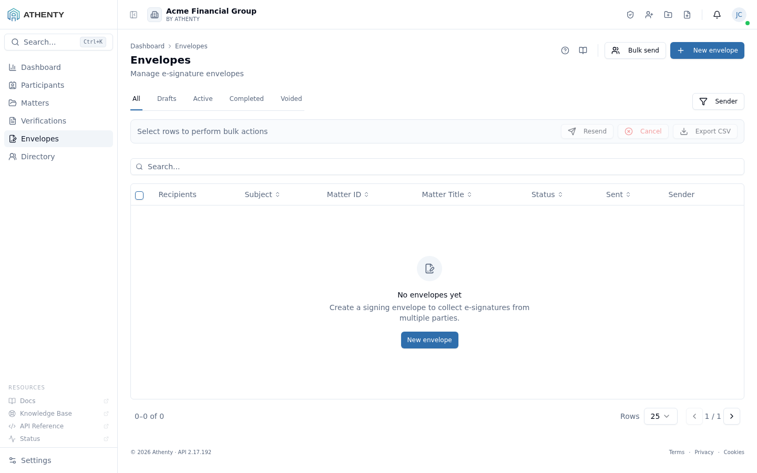757x473 pixels.
Task: Open the Rows per page dropdown showing 25
Action: click(661, 416)
